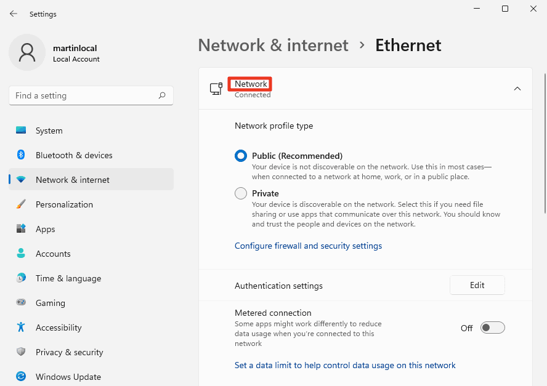
Task: Select the Private network profile option
Action: click(240, 193)
